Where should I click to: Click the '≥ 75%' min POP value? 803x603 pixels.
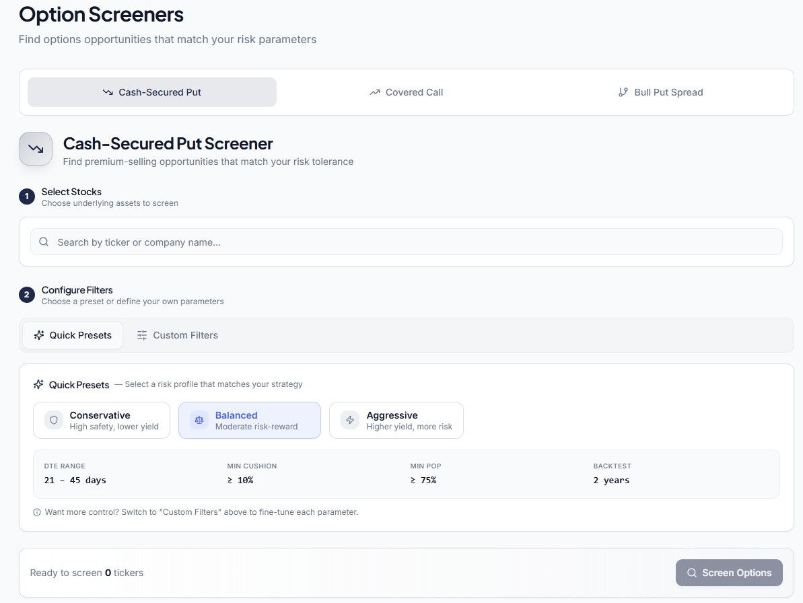pos(423,480)
